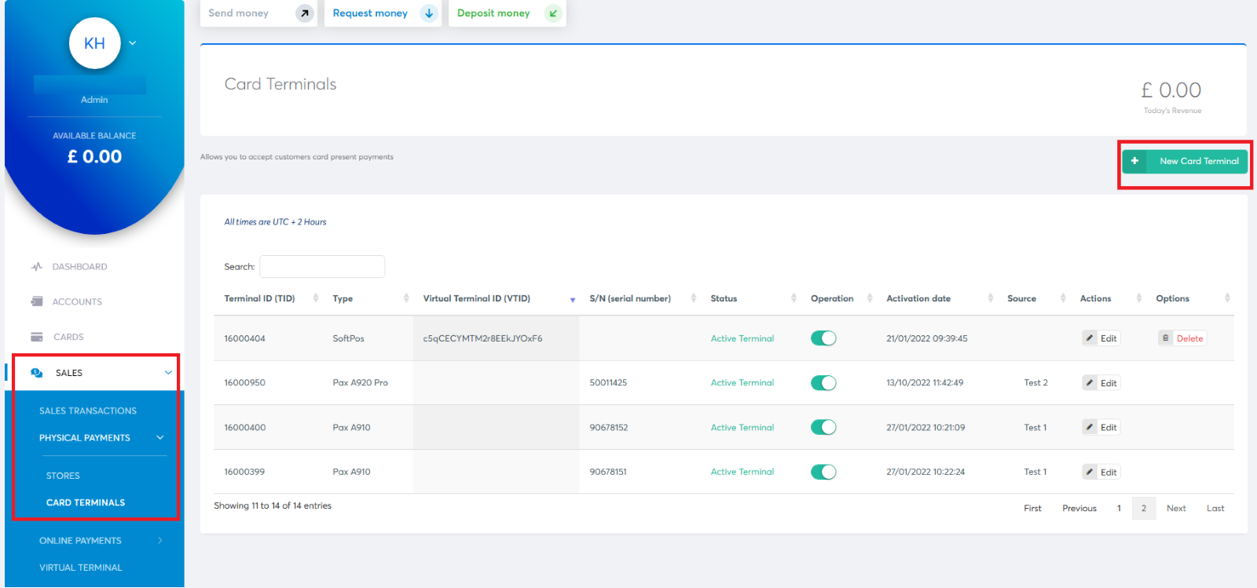
Task: Click the Deposit money green arrow icon
Action: (553, 13)
